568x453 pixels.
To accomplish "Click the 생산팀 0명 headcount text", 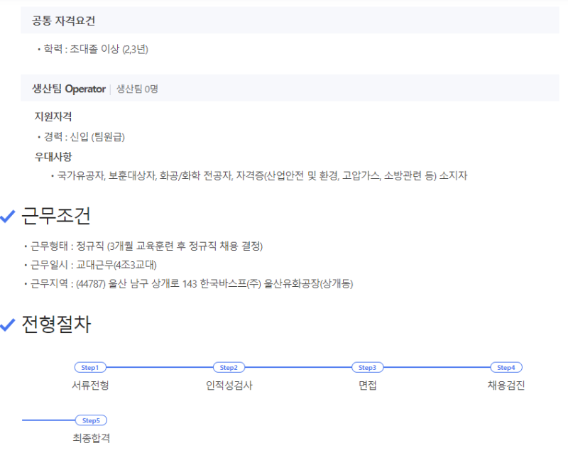I will (x=137, y=89).
